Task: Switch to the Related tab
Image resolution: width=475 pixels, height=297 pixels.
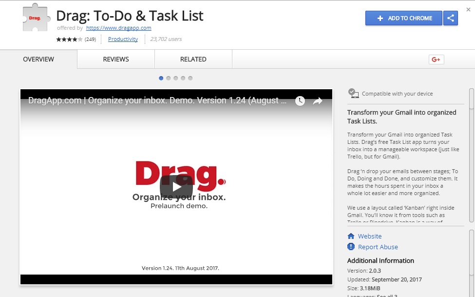Action: click(193, 59)
